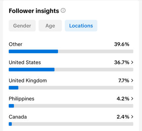The height and width of the screenshot is (131, 142).
Task: Click the Other progress bar
Action: coord(71,51)
